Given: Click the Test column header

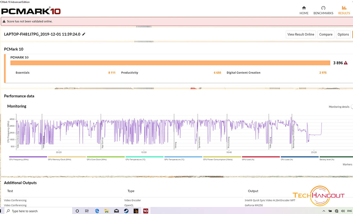Looking at the screenshot, I should 10,191.
